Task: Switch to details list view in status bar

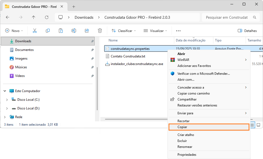Action: coord(252,125)
